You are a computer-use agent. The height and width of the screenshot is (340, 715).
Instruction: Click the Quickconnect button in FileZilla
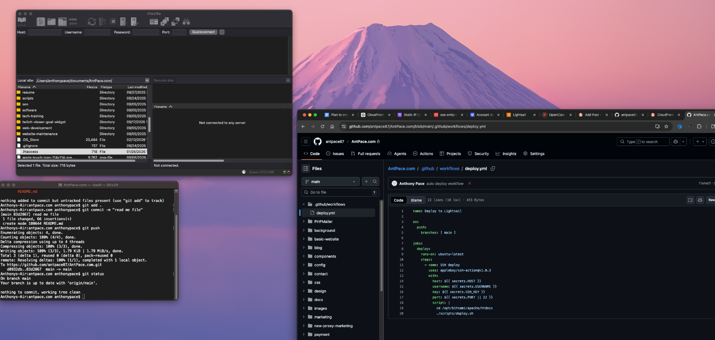204,32
